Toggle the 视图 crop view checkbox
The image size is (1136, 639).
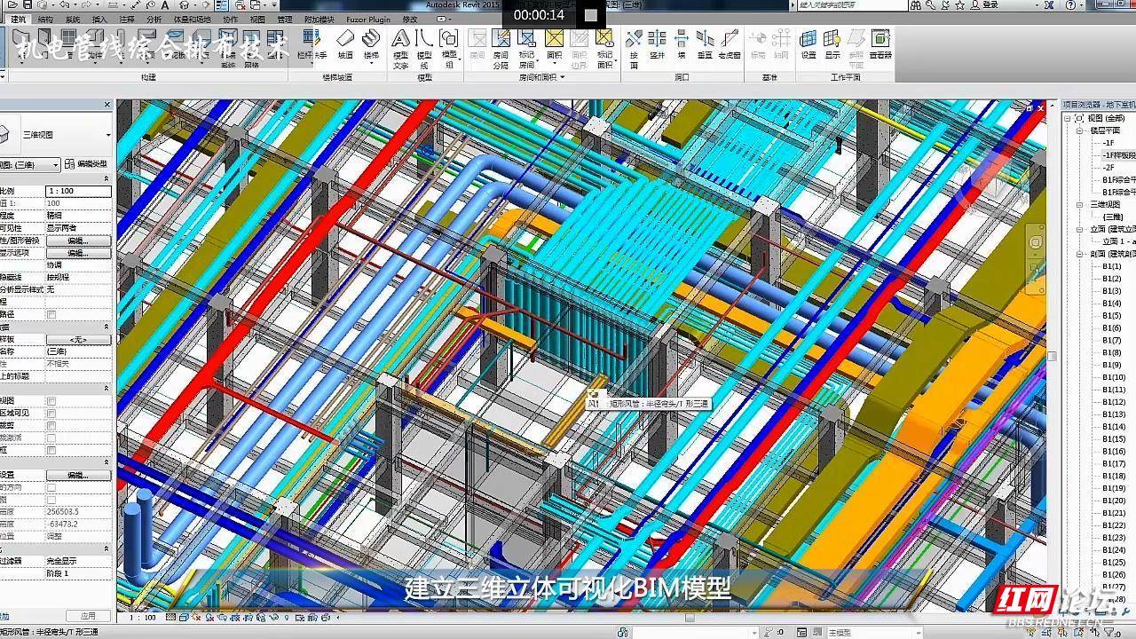pos(51,401)
